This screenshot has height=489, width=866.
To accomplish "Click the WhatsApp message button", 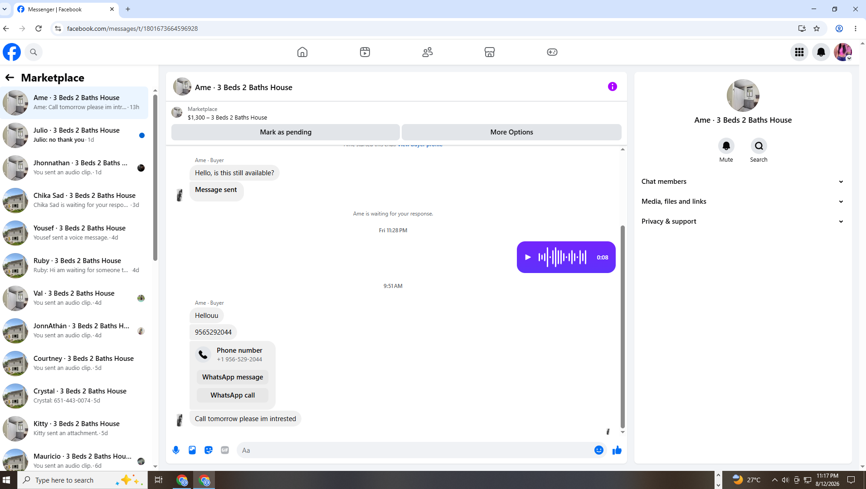I will (x=233, y=377).
